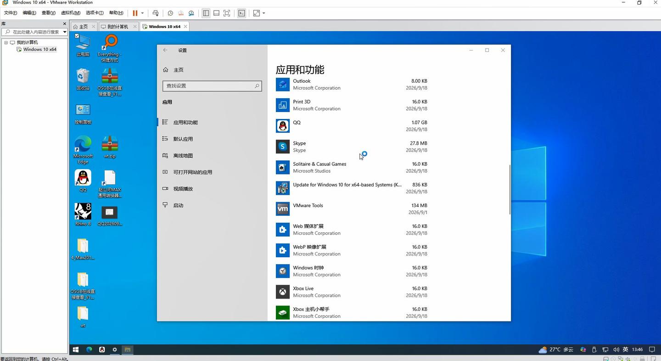Open the Everything shortcut on the desktop
The image size is (661, 361).
(109, 48)
